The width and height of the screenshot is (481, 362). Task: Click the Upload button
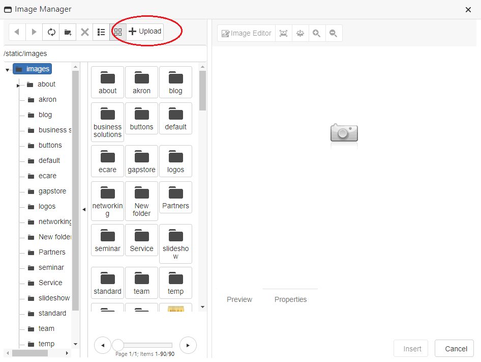point(145,32)
